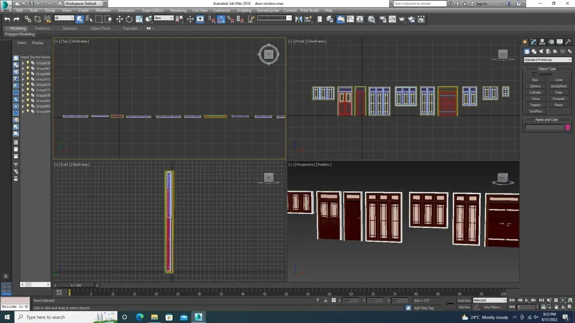
Task: Toggle the Angle Snap button
Action: pos(221,19)
